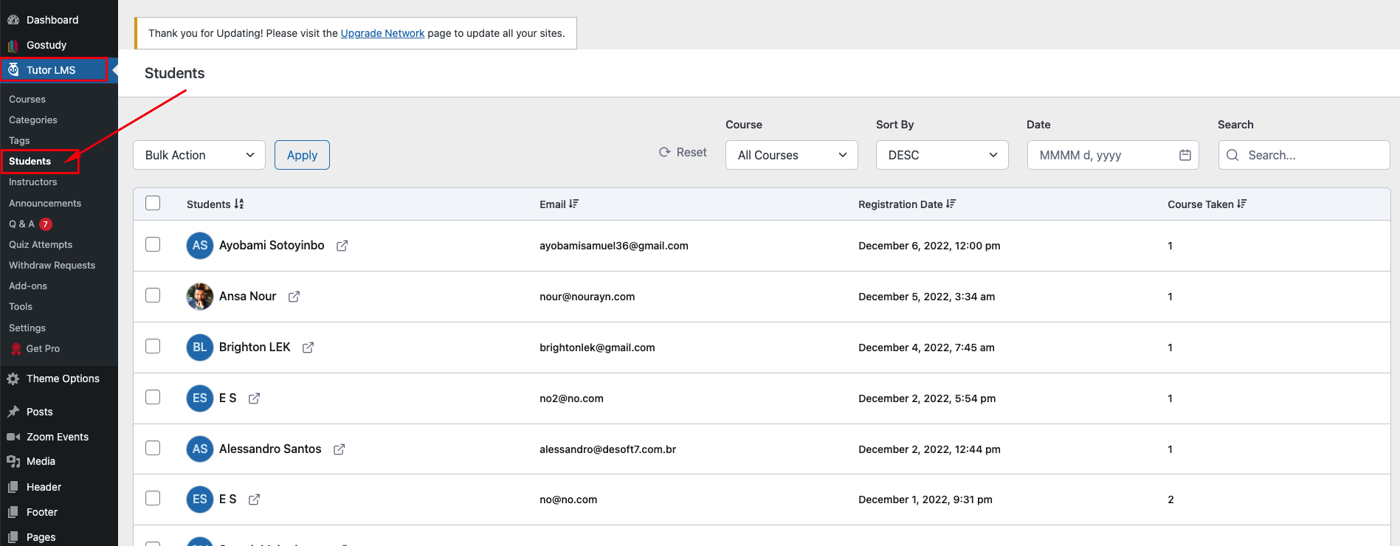The height and width of the screenshot is (546, 1400).
Task: Click the Posts pin icon
Action: coord(13,412)
